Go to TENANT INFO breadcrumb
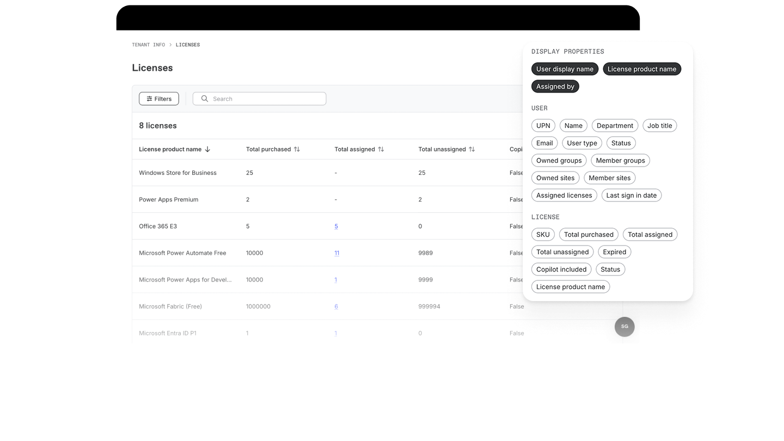The width and height of the screenshot is (784, 441). pyautogui.click(x=148, y=45)
